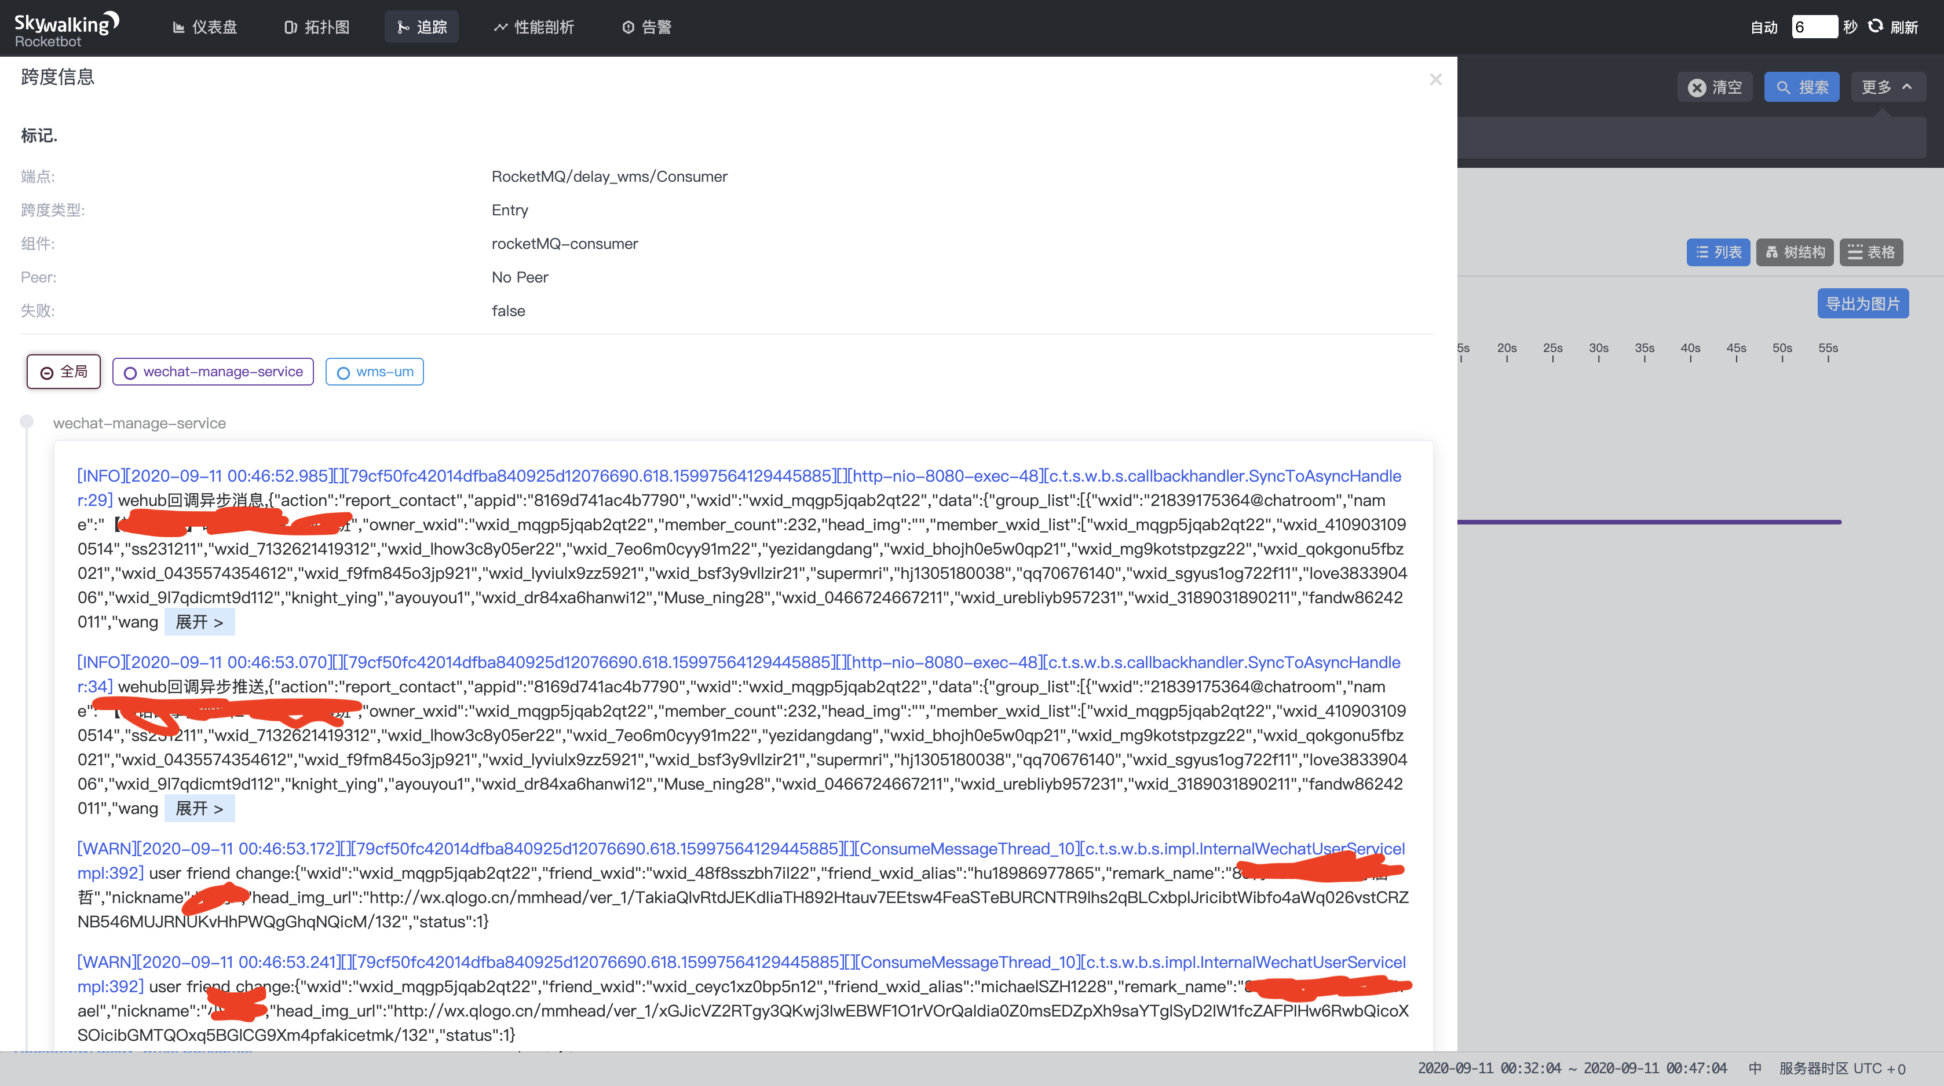Select the 全局 log filter
Image resolution: width=1944 pixels, height=1086 pixels.
(x=63, y=372)
